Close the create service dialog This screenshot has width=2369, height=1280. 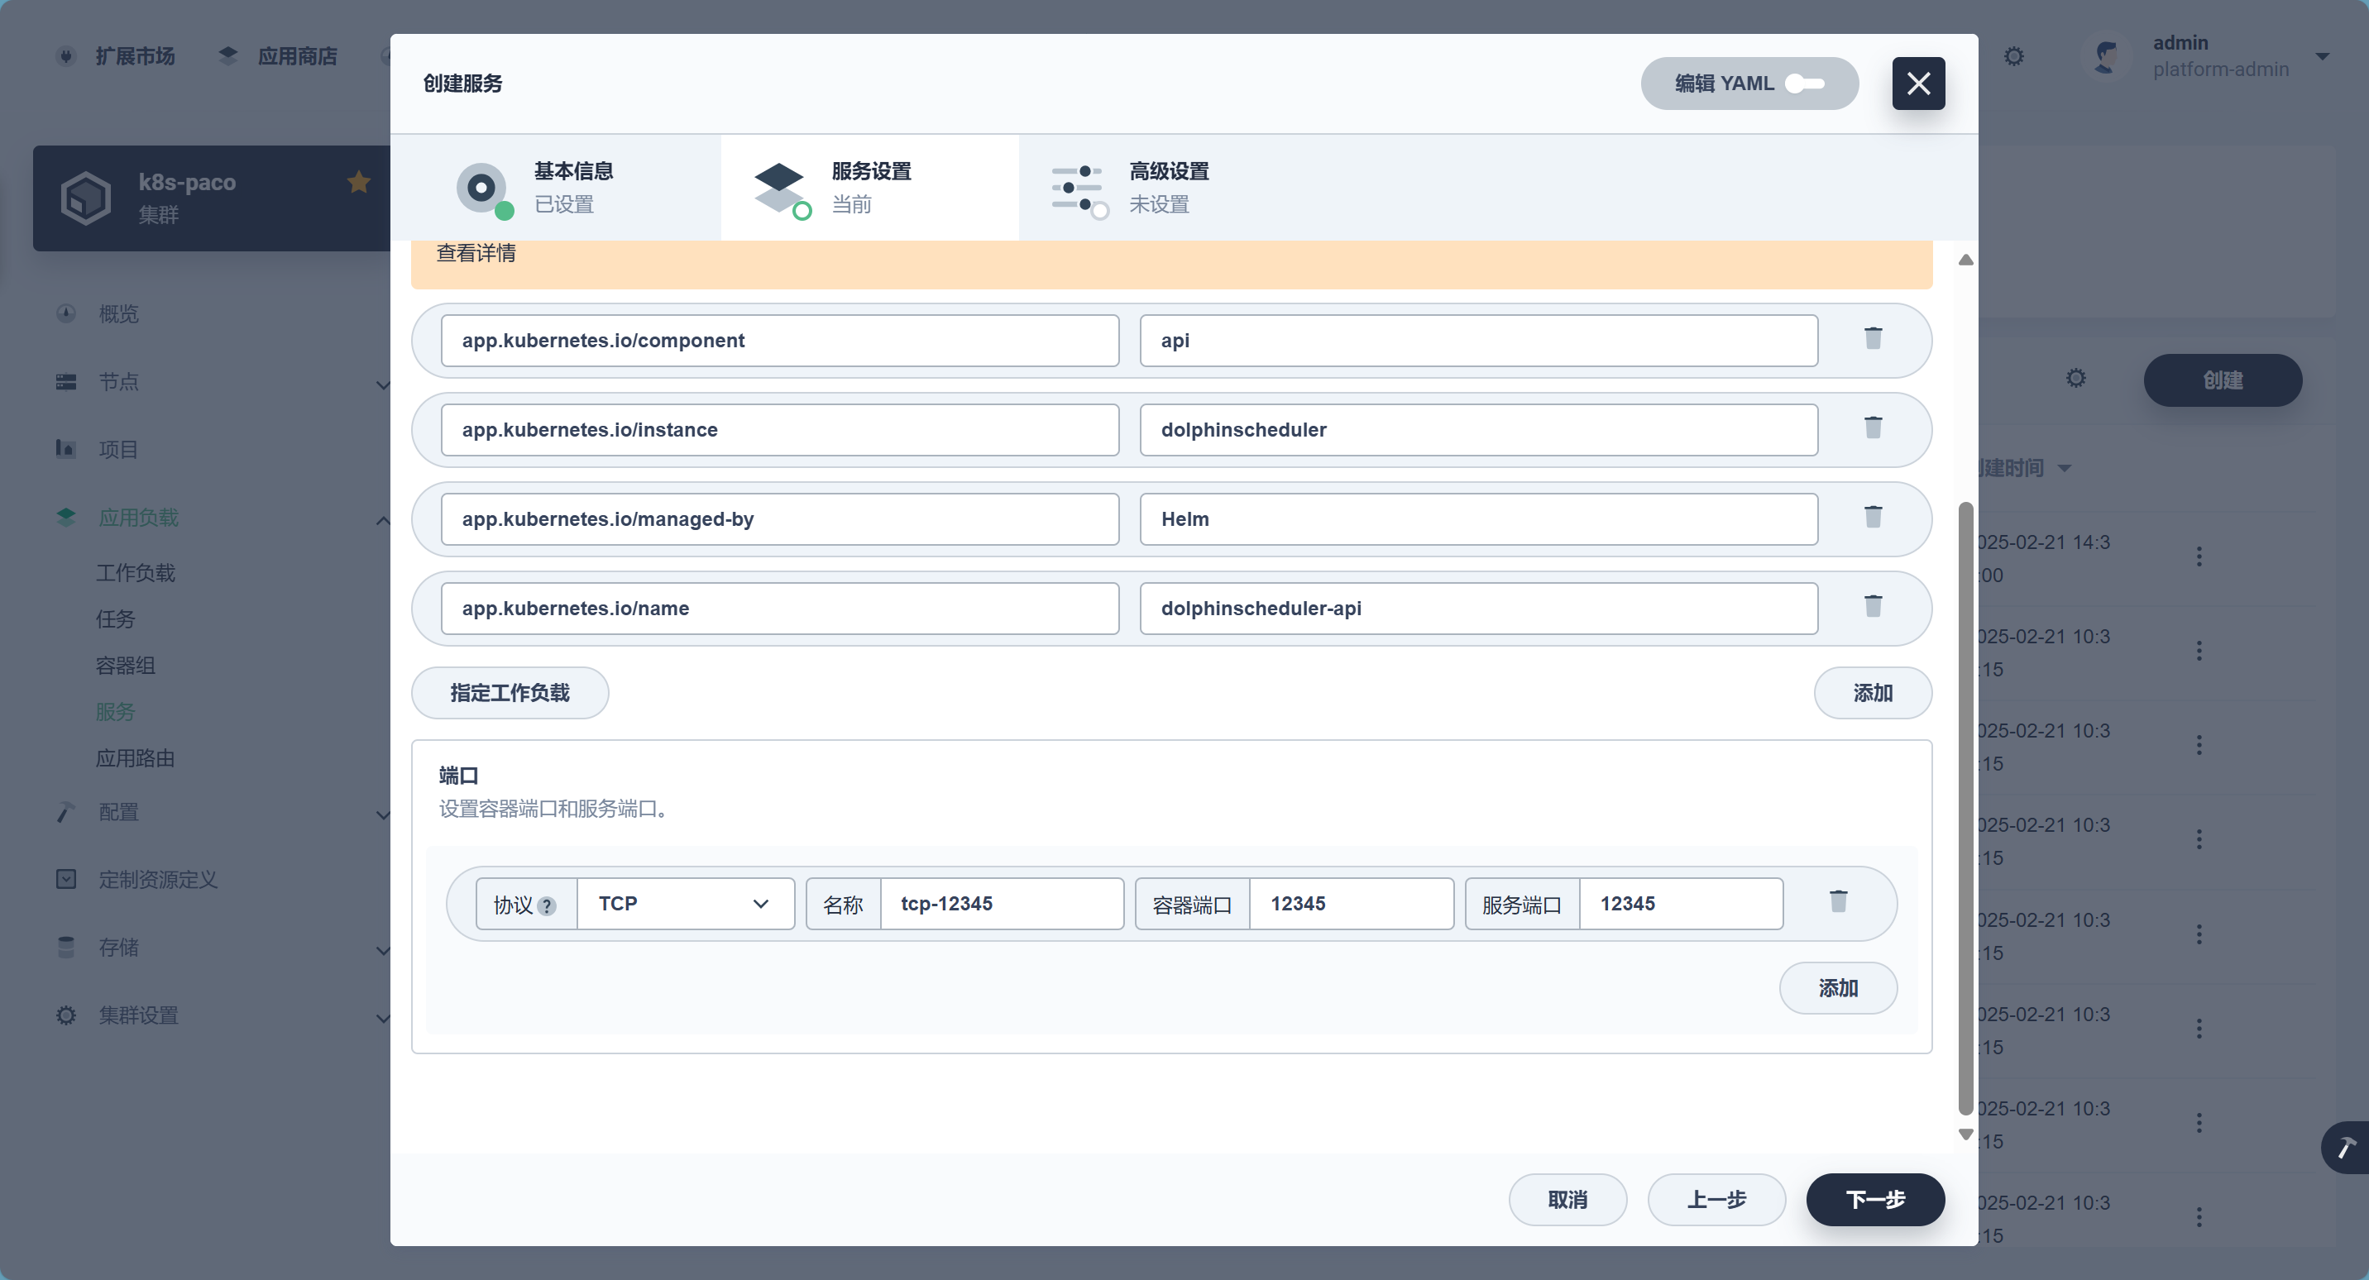pyautogui.click(x=1917, y=84)
